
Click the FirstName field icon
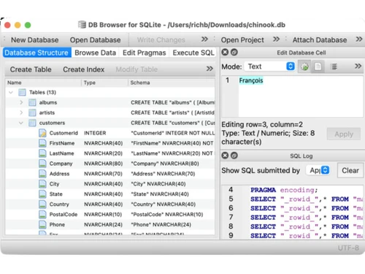(x=42, y=143)
